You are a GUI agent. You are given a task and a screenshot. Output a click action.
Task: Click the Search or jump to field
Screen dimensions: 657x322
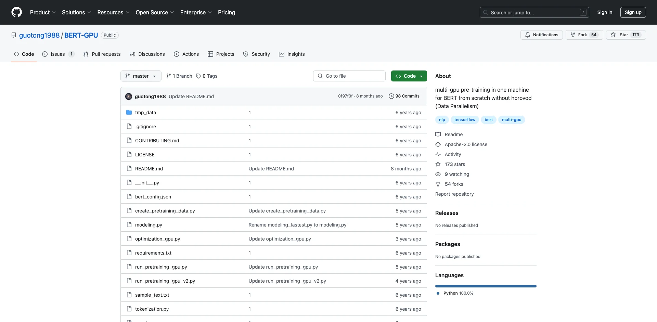(534, 12)
